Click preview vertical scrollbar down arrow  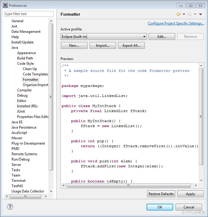coord(201,180)
